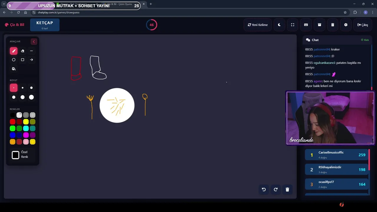Pick the bright green color swatch

point(12,128)
